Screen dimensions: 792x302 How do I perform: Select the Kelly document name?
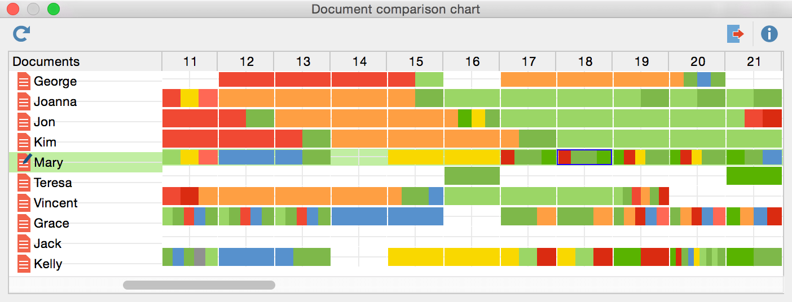pos(48,264)
